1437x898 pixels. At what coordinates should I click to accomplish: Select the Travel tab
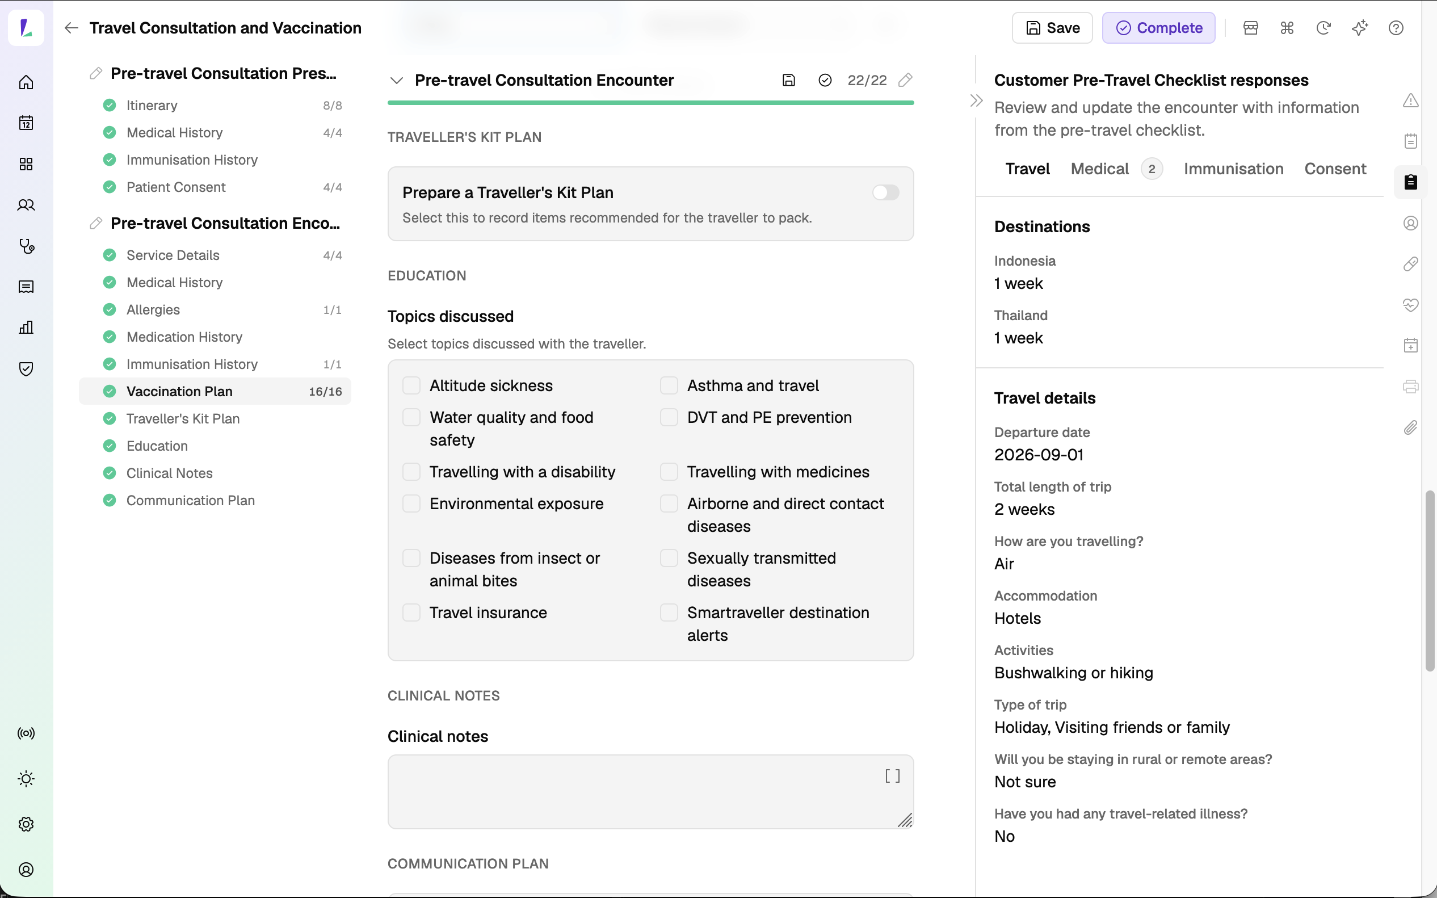tap(1027, 169)
